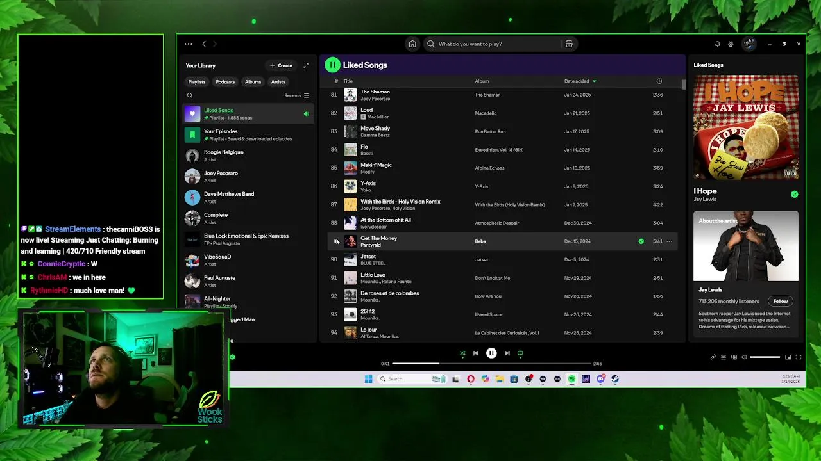Screen dimensions: 821x461
Task: Select the Albums filter chip
Action: (x=253, y=82)
